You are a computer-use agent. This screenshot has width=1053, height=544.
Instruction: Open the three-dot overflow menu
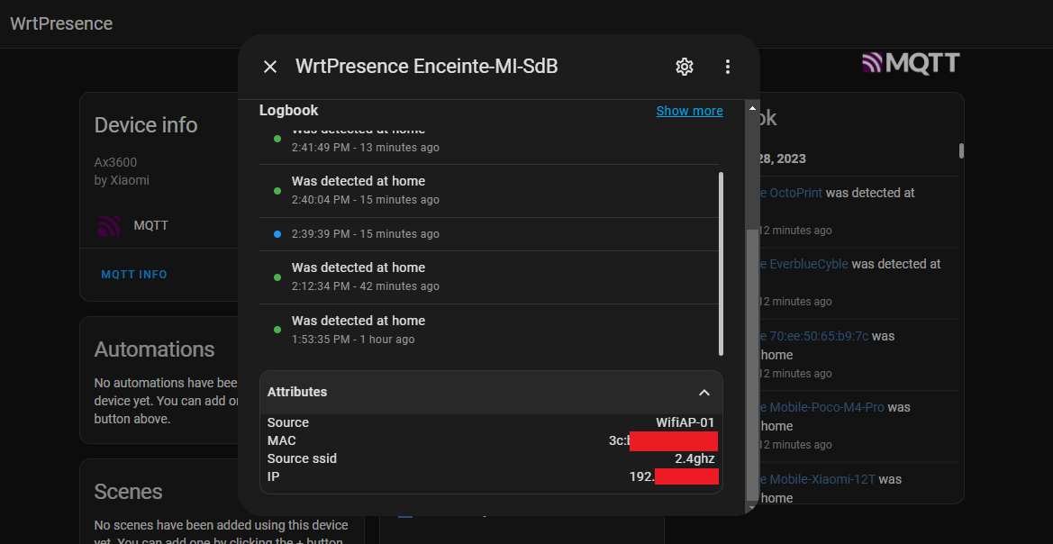click(x=727, y=67)
